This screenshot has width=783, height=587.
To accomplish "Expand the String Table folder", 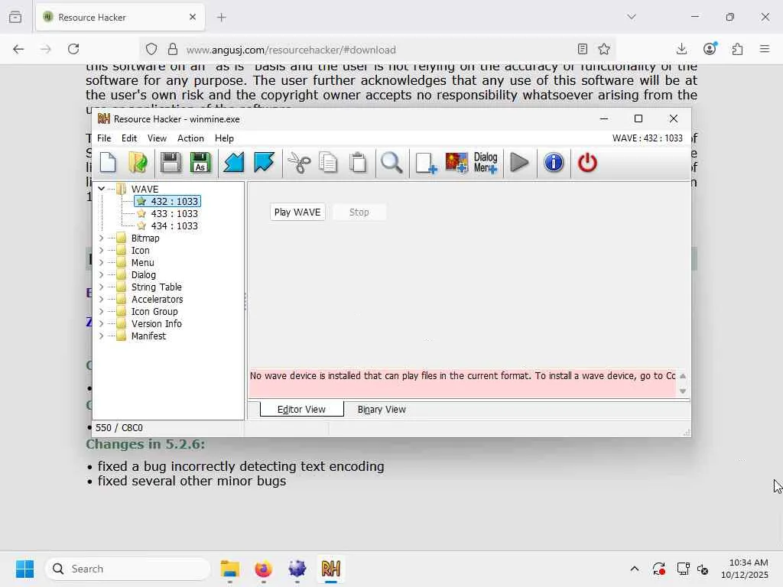I will pyautogui.click(x=102, y=287).
